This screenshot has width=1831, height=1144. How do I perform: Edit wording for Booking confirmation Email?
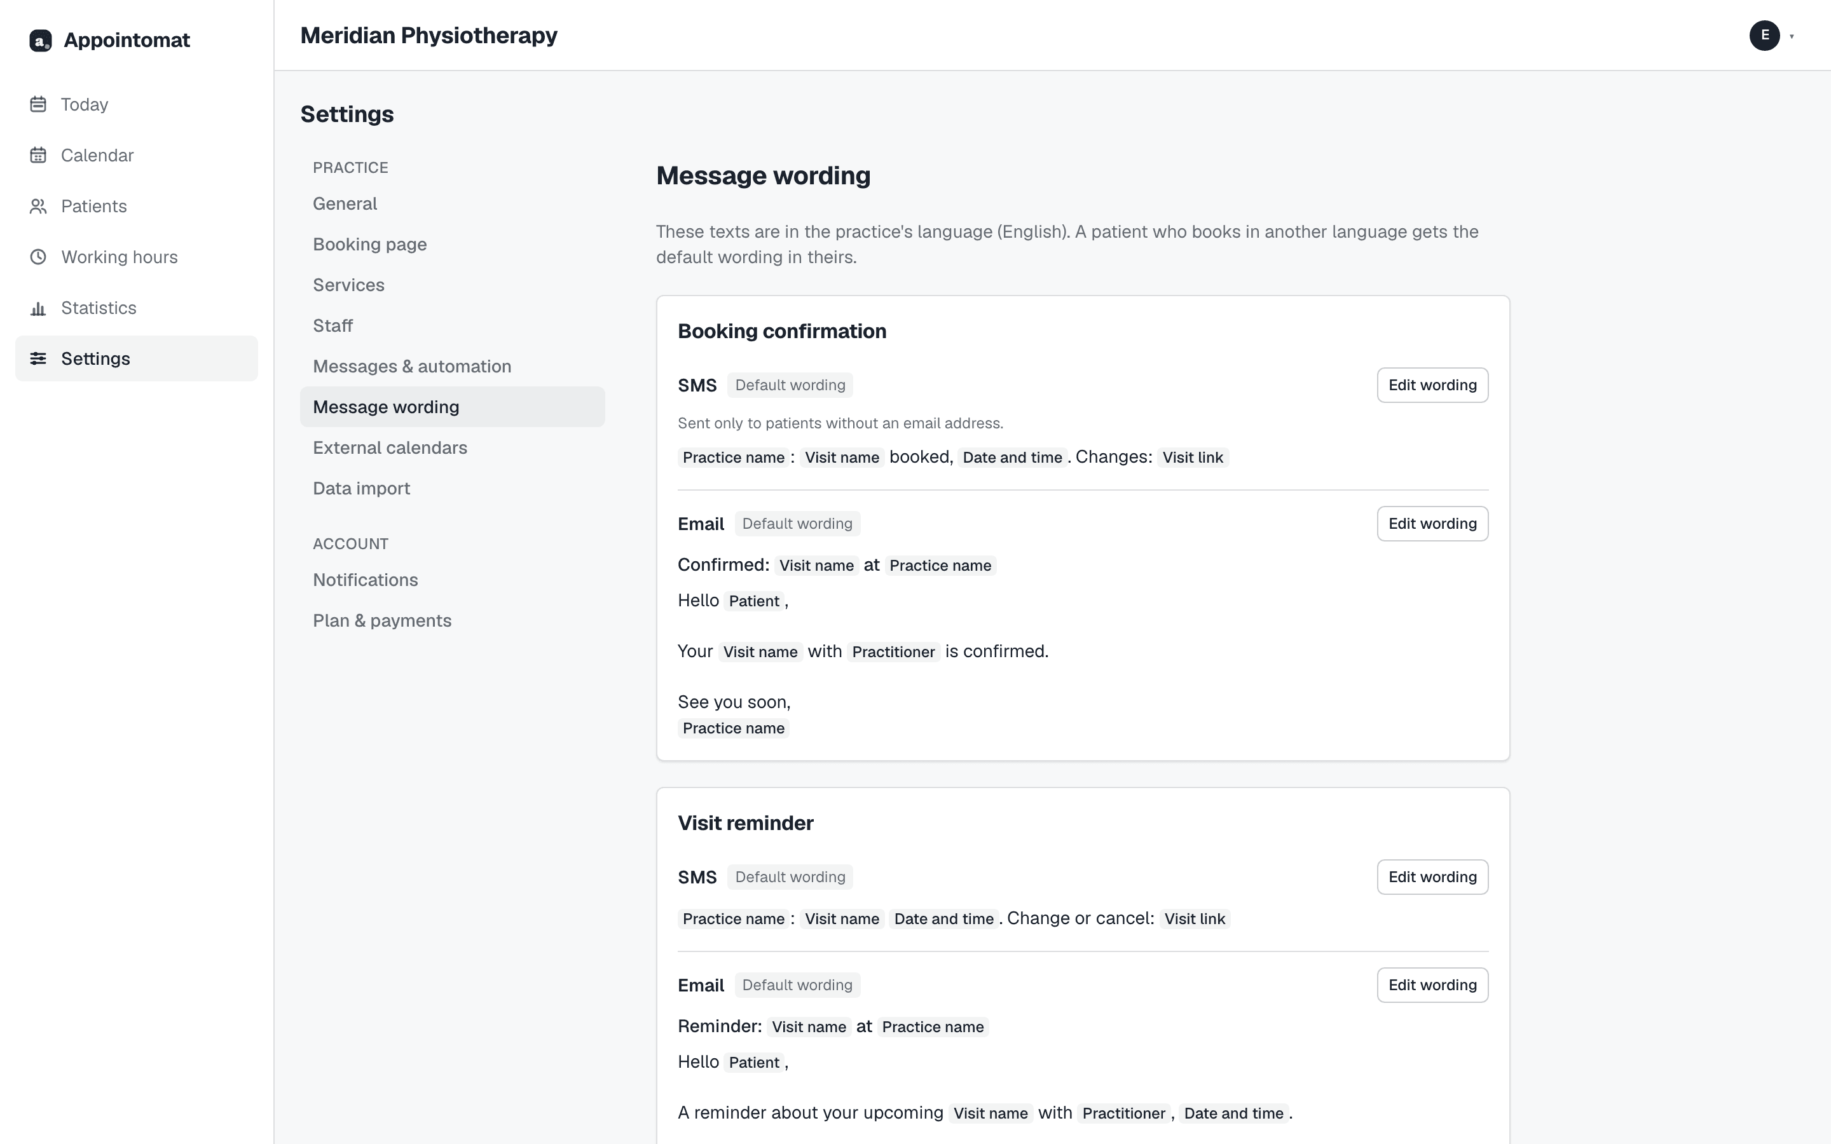pos(1432,524)
